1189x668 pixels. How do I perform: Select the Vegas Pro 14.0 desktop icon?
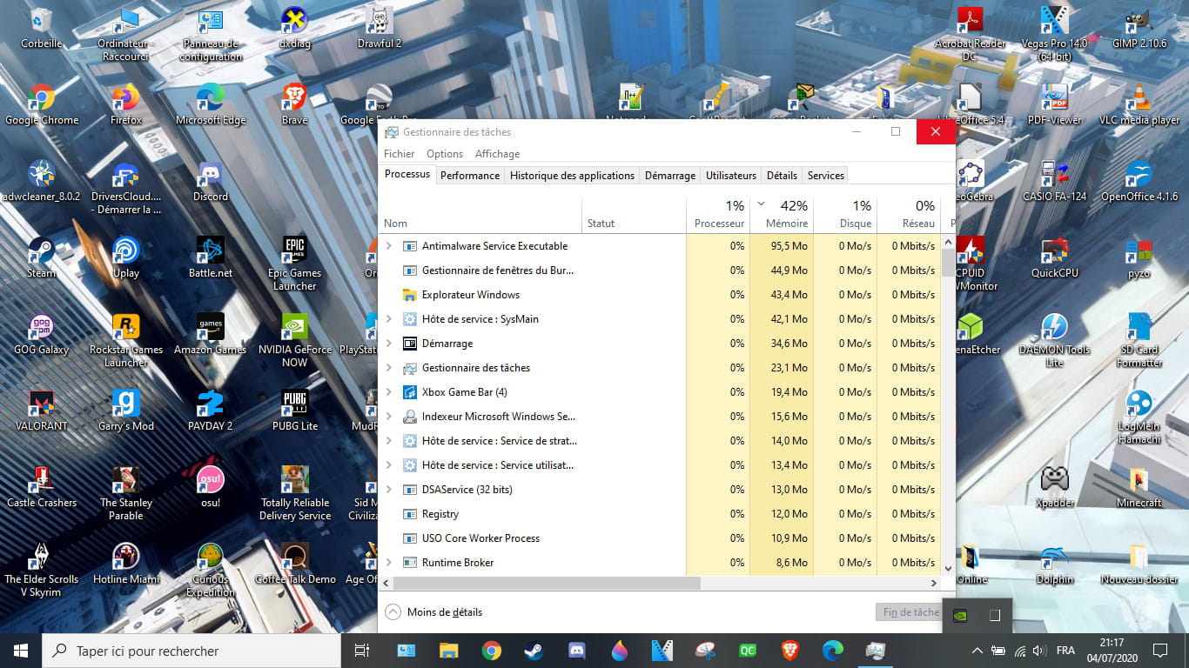(1054, 35)
